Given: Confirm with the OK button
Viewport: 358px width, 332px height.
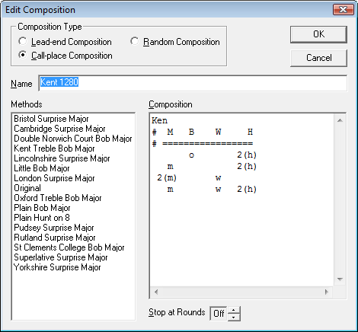Looking at the screenshot, I should [x=318, y=34].
